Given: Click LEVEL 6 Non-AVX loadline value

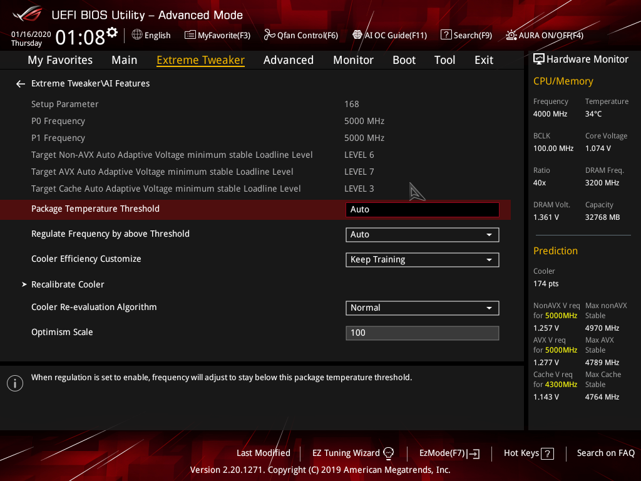Looking at the screenshot, I should tap(359, 155).
